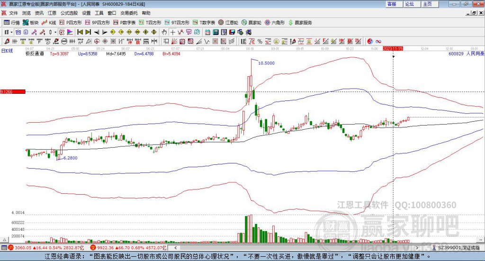485x261 pixels.
Task: Click the 极反通道 indicator name
Action: (35, 54)
